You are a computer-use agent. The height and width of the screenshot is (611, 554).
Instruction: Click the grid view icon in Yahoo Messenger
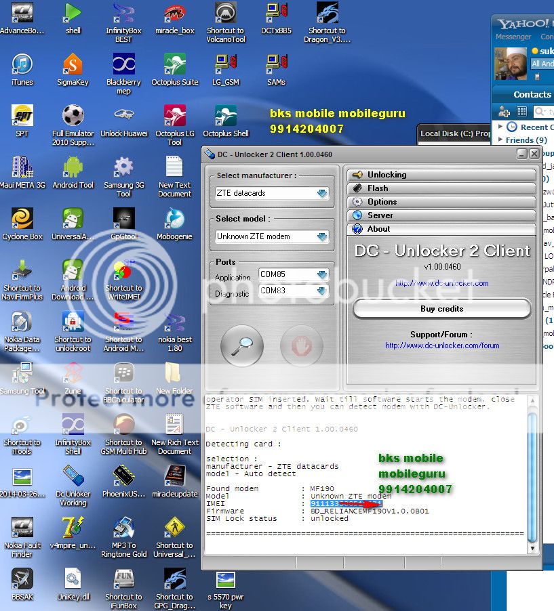tap(521, 112)
